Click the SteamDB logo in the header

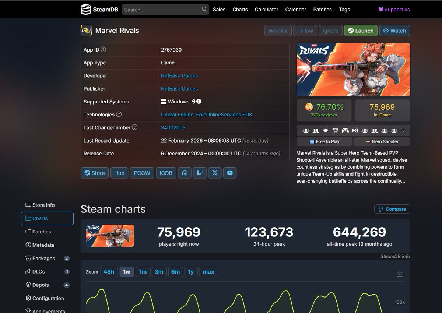(x=99, y=10)
